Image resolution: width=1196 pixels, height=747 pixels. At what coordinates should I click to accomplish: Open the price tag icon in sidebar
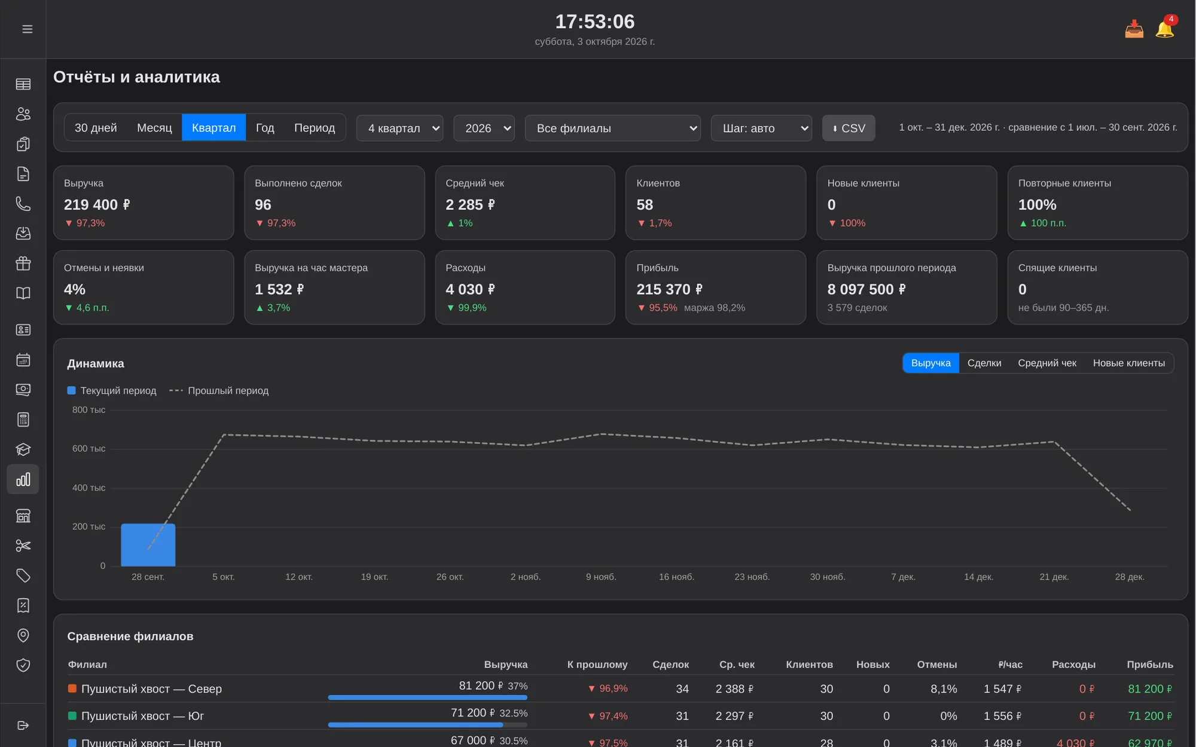tap(23, 575)
